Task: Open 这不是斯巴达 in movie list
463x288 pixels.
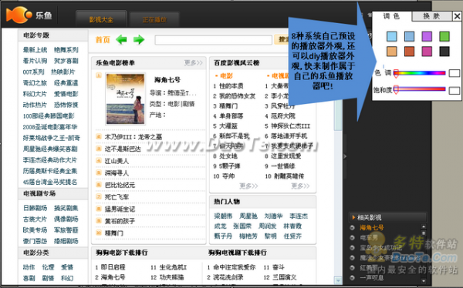Action: point(123,149)
